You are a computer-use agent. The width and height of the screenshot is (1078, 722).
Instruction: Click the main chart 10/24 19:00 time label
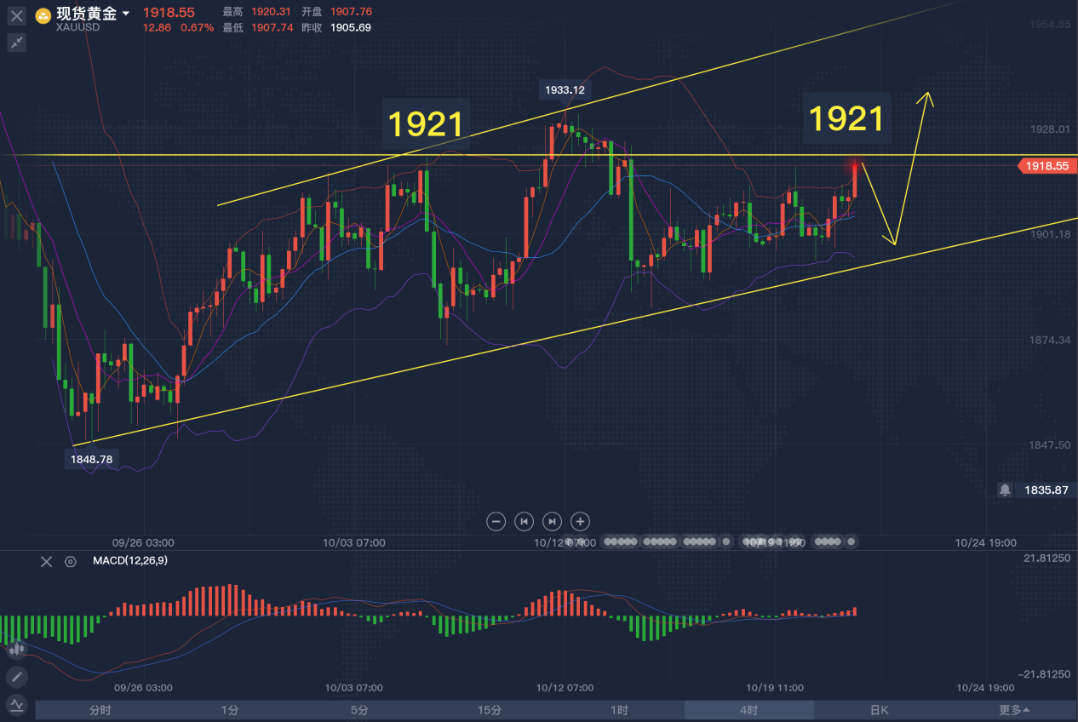point(984,542)
